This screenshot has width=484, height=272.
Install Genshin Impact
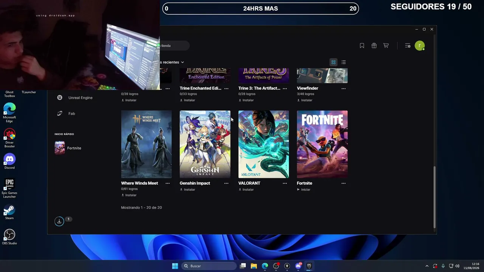(x=187, y=190)
